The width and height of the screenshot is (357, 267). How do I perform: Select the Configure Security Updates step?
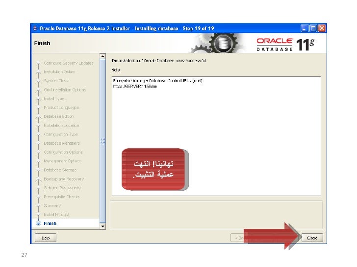(69, 63)
